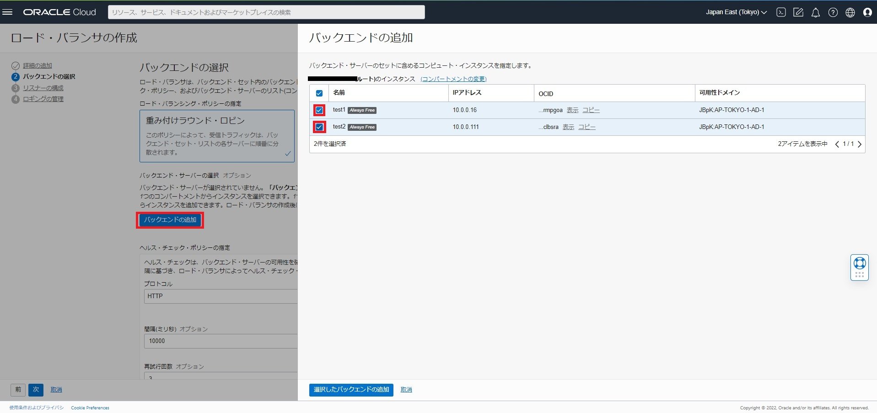Image resolution: width=877 pixels, height=413 pixels.
Task: Uncheck the test2 instance row
Action: pos(319,127)
